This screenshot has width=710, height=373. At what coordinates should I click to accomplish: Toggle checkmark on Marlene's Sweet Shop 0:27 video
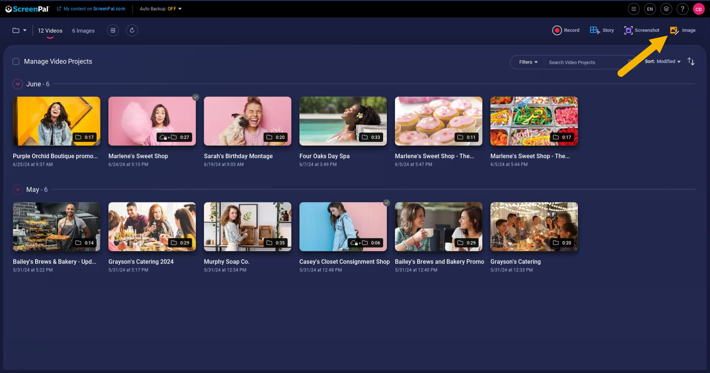(x=196, y=97)
